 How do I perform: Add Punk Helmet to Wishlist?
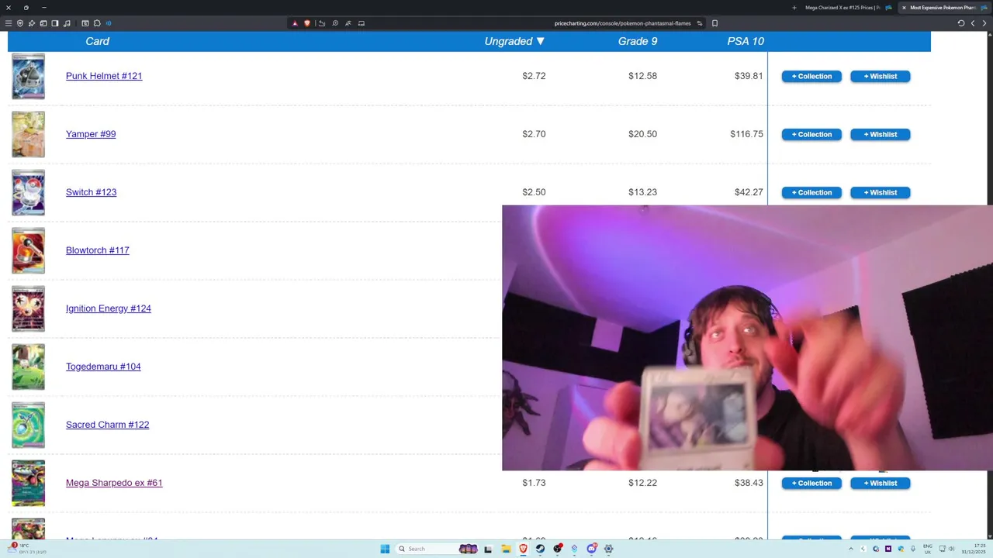[881, 76]
